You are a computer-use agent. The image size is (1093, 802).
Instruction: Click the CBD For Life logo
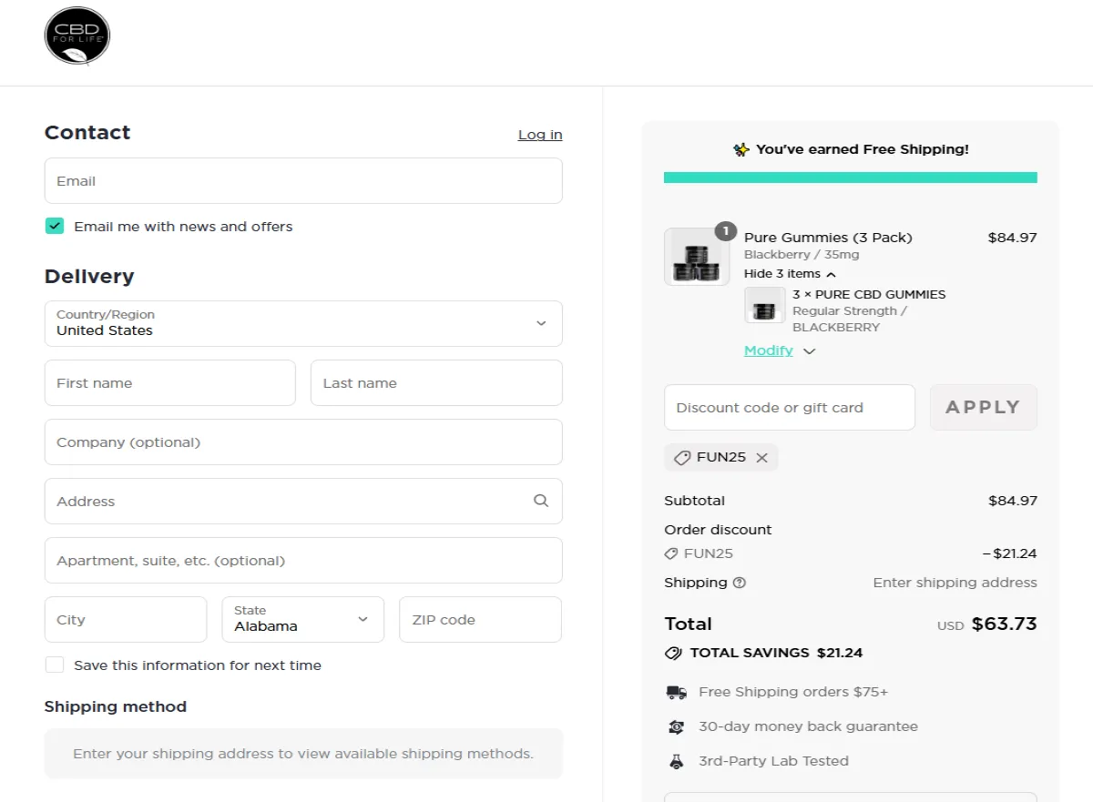(77, 37)
